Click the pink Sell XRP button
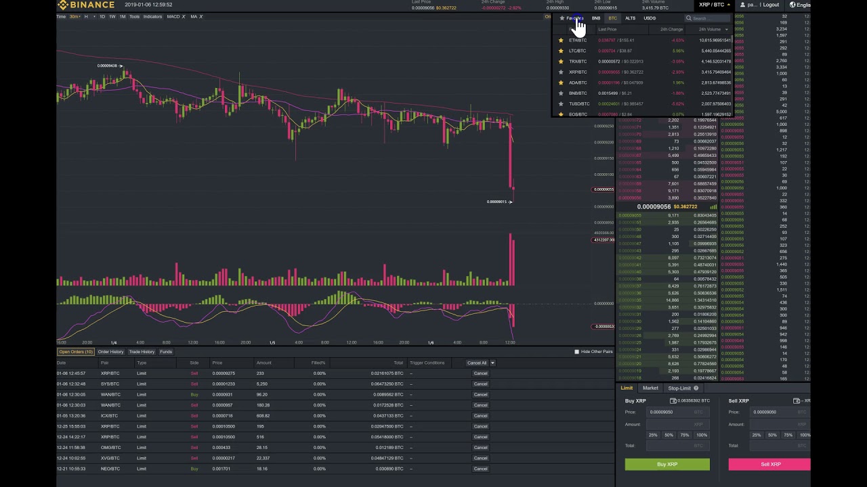This screenshot has height=487, width=867. (x=769, y=464)
